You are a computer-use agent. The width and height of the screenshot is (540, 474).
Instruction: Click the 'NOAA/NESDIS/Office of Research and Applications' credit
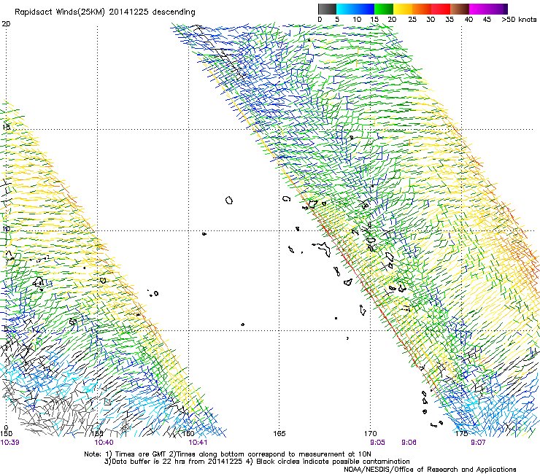430,470
